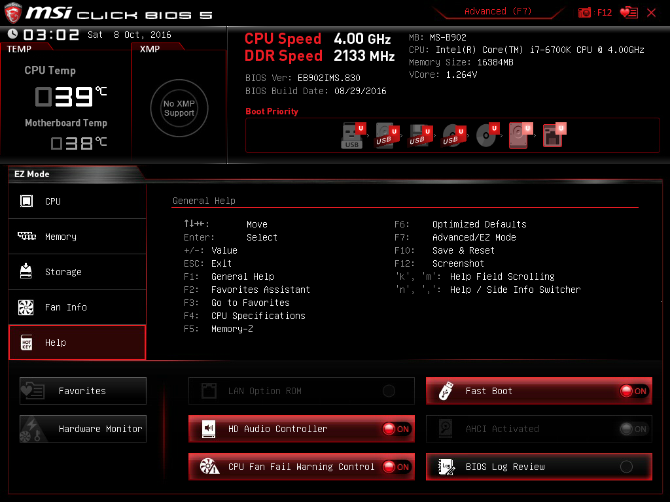Click the EZ Mode header label
The height and width of the screenshot is (502, 670).
coord(31,174)
